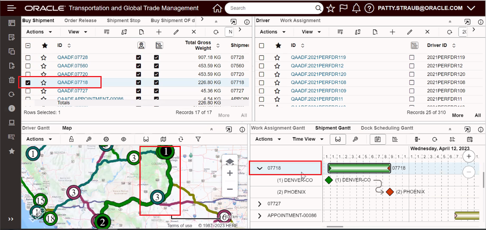Open Actions menu in Map panel
This screenshot has width=486, height=230.
coord(39,139)
